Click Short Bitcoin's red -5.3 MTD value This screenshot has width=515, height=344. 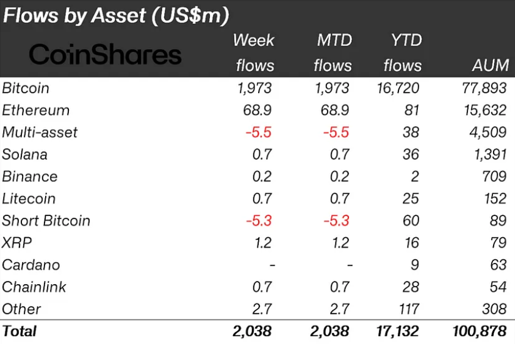336,221
